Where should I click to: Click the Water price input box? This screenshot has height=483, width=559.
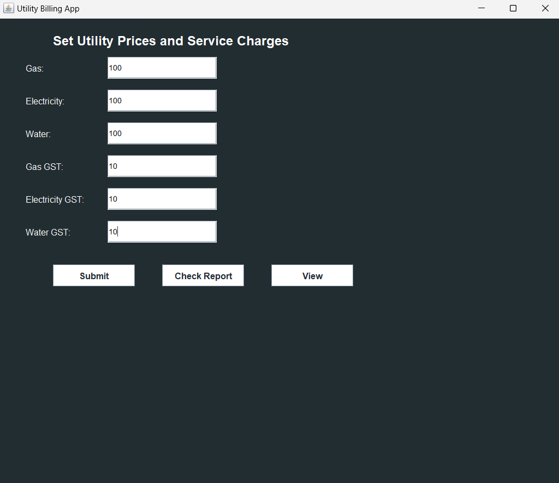click(162, 133)
